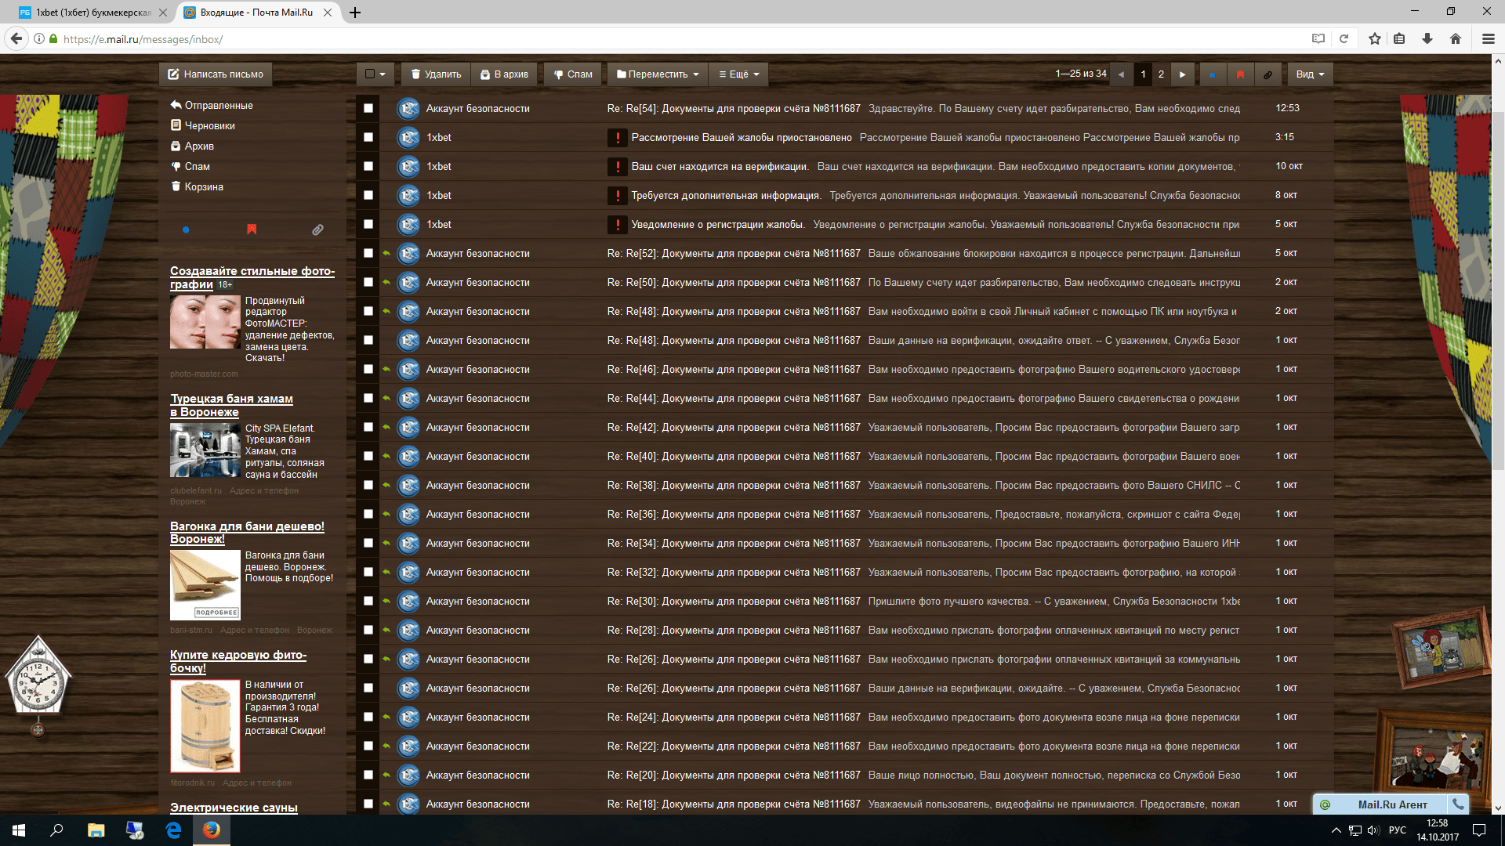This screenshot has width=1505, height=846.
Task: Open Firefox downloads arrow icon
Action: 1427,38
